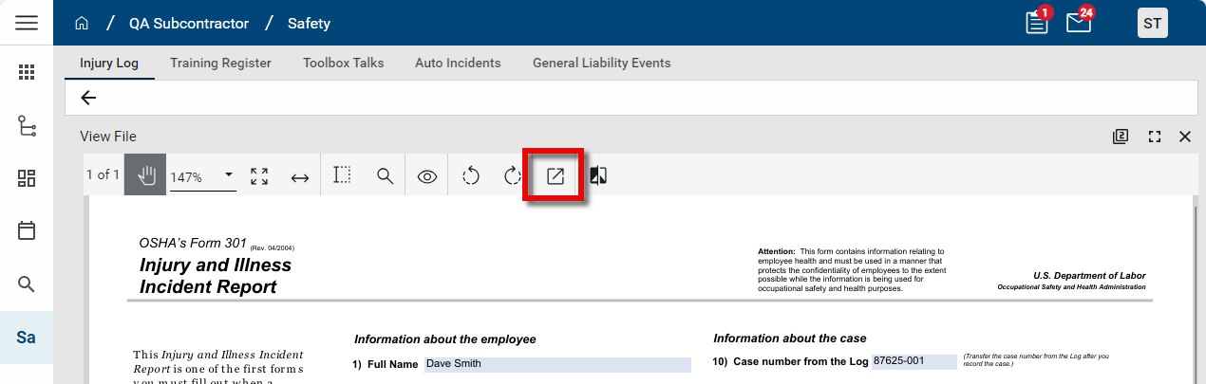
Task: Click the fit to page icon
Action: (259, 176)
